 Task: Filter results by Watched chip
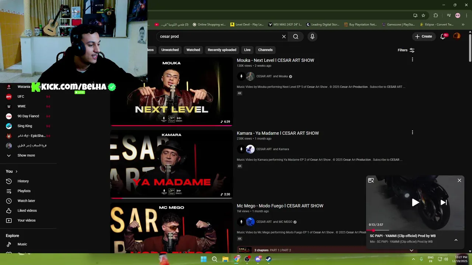pos(193,50)
